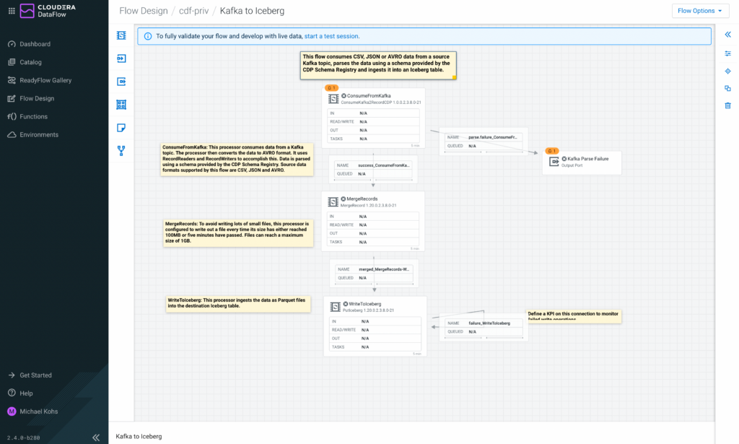Select the Output Port icon in the palette
Image resolution: width=739 pixels, height=444 pixels.
(121, 82)
